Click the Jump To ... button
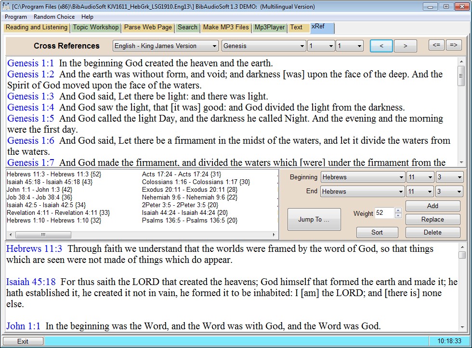472x348 pixels. coord(314,219)
